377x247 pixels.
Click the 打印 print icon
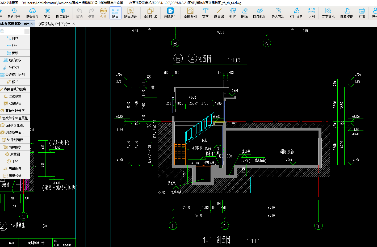[362, 13]
